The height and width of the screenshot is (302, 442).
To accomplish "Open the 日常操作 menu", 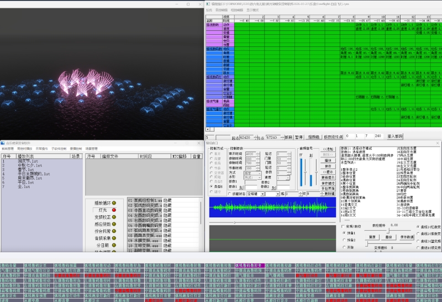I will pyautogui.click(x=41, y=149).
